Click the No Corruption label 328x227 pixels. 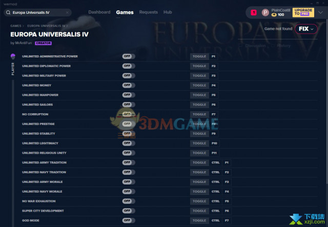35,114
